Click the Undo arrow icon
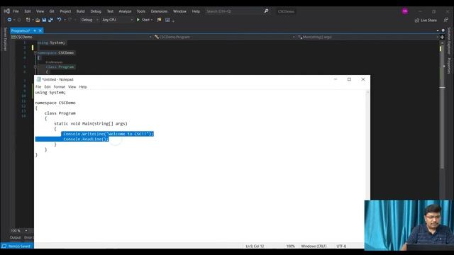 59,20
